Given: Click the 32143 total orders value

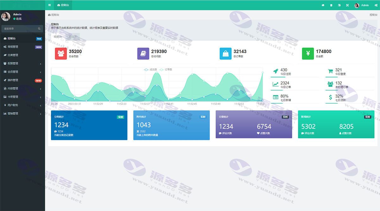Looking at the screenshot, I should point(240,51).
